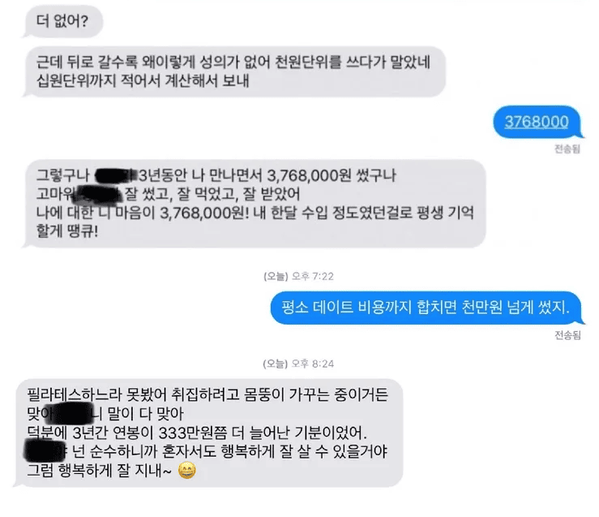599x517 pixels.
Task: Tap the 오후 7:22 timestamp label
Action: click(x=298, y=276)
